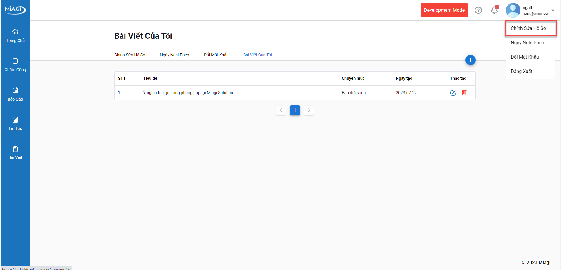561x270 pixels.
Task: Delete the article with trash icon
Action: (x=464, y=93)
